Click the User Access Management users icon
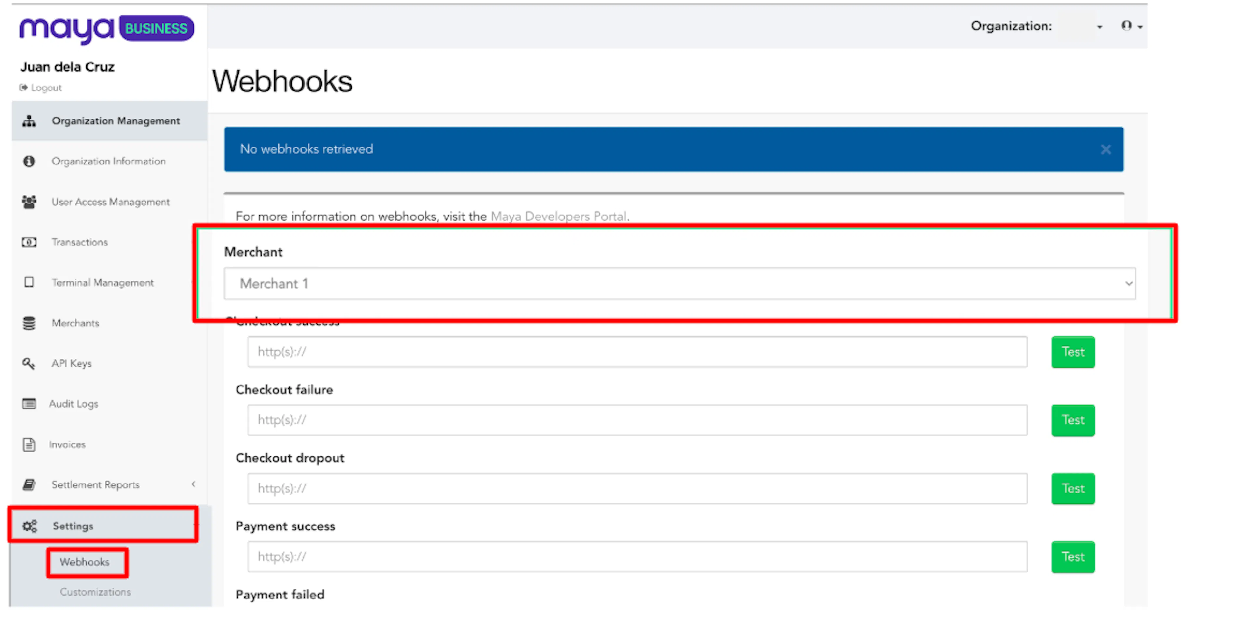The image size is (1251, 631). coord(29,202)
